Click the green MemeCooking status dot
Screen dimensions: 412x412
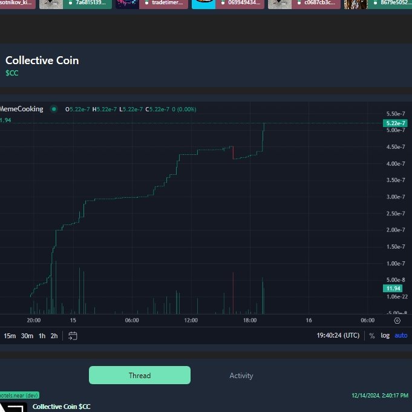click(x=54, y=109)
